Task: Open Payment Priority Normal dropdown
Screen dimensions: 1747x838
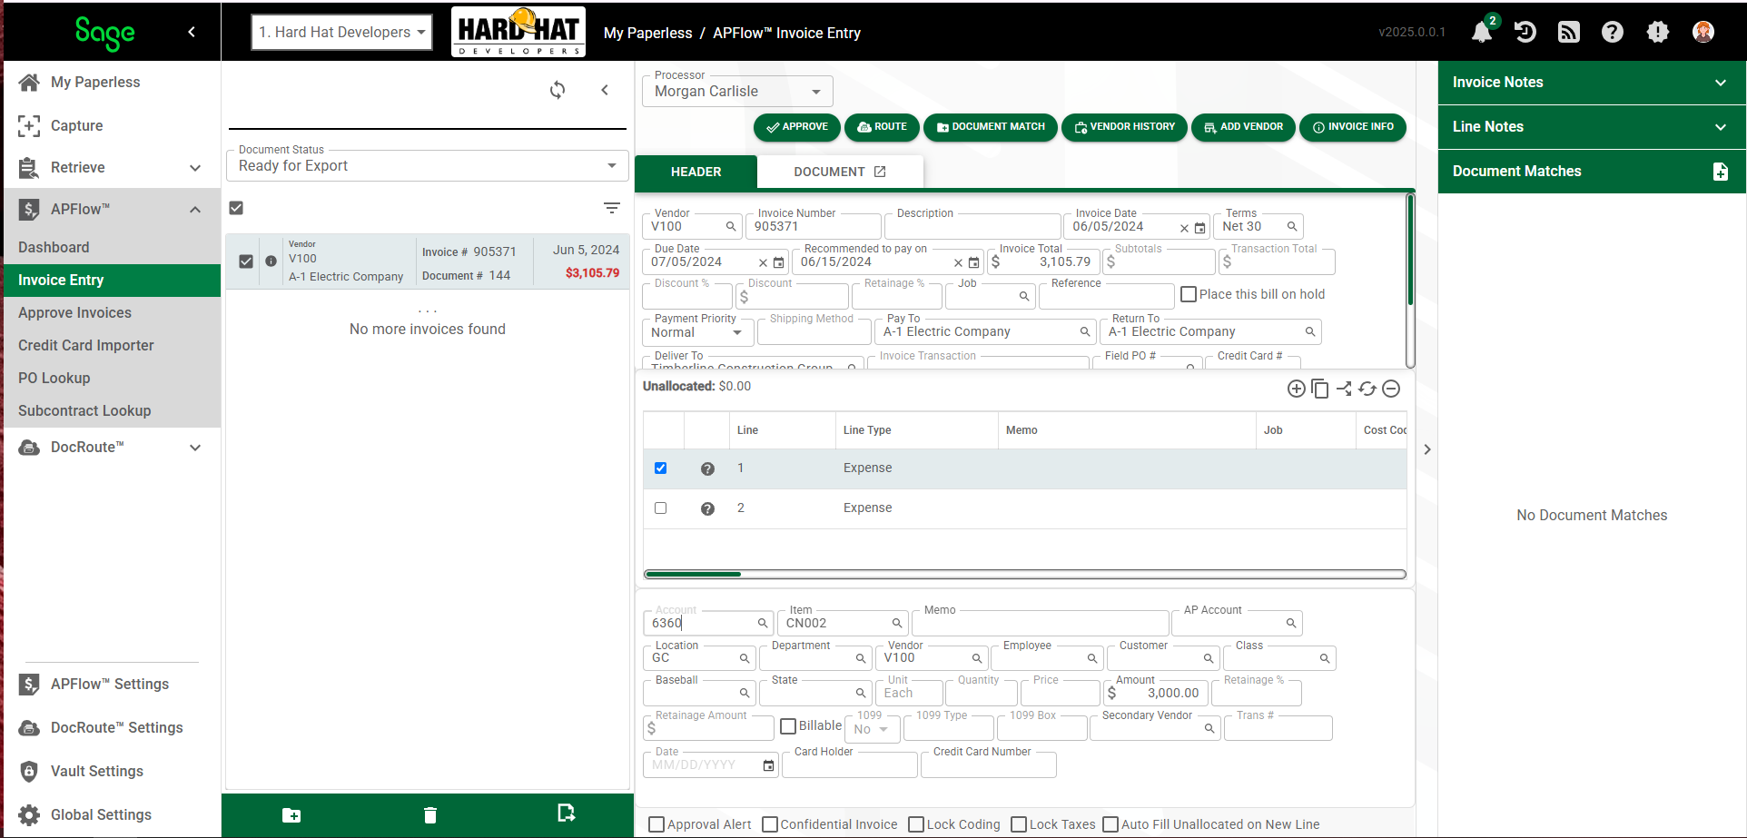Action: pyautogui.click(x=697, y=332)
